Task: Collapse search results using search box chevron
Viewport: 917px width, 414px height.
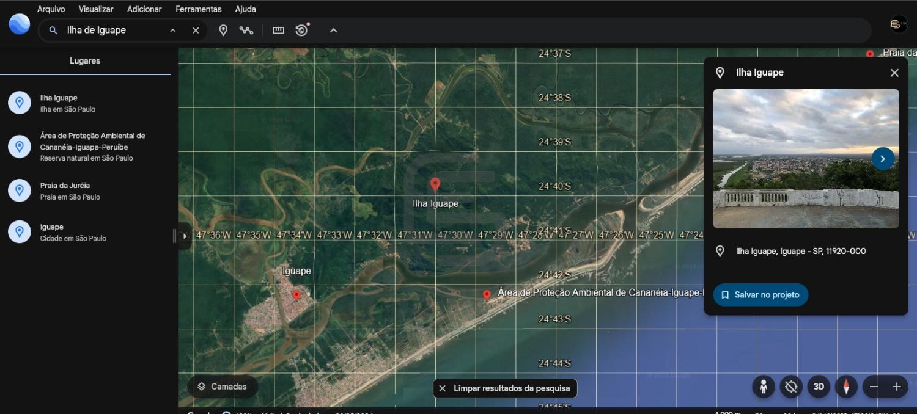Action: coord(173,31)
